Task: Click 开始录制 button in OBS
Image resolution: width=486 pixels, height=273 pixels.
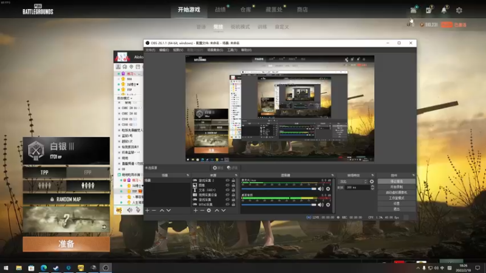Action: tap(397, 187)
